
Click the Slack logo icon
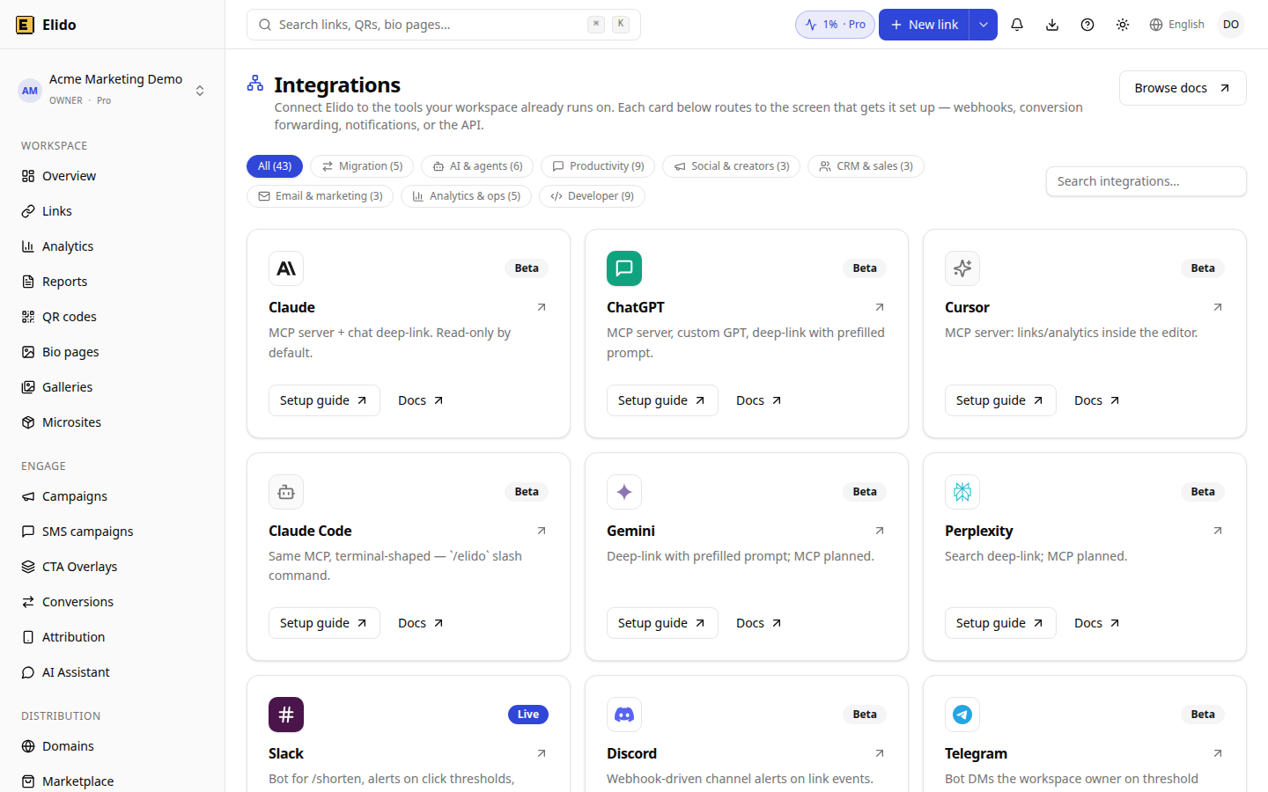click(x=286, y=715)
